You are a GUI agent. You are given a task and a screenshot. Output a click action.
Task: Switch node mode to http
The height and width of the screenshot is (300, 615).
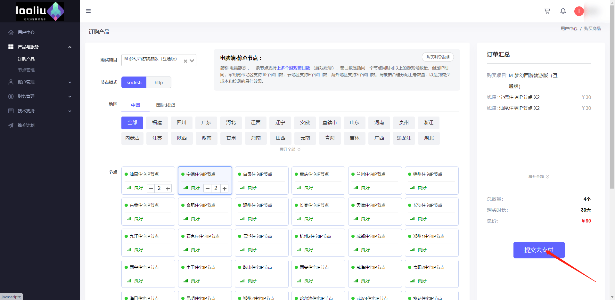pyautogui.click(x=159, y=83)
